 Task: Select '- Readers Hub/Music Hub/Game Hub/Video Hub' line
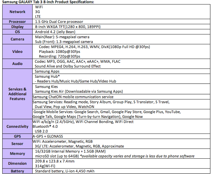click(x=75, y=81)
